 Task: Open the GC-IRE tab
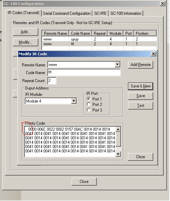coord(100,13)
